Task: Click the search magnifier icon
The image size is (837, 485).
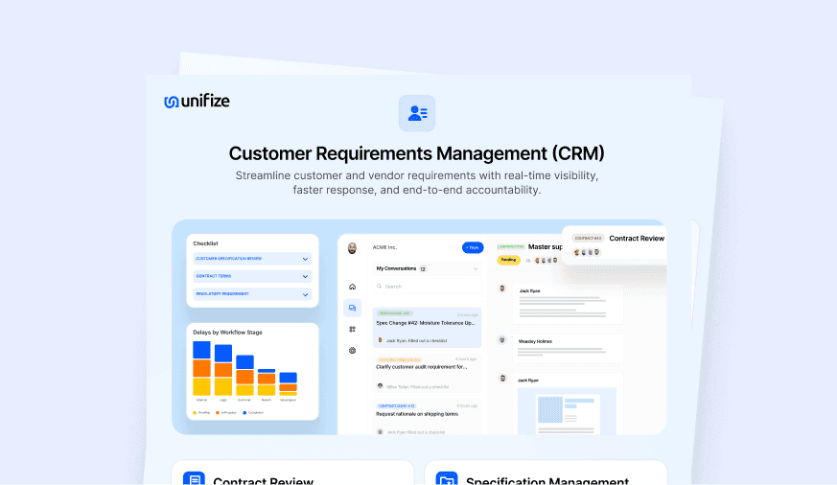Action: pyautogui.click(x=380, y=287)
